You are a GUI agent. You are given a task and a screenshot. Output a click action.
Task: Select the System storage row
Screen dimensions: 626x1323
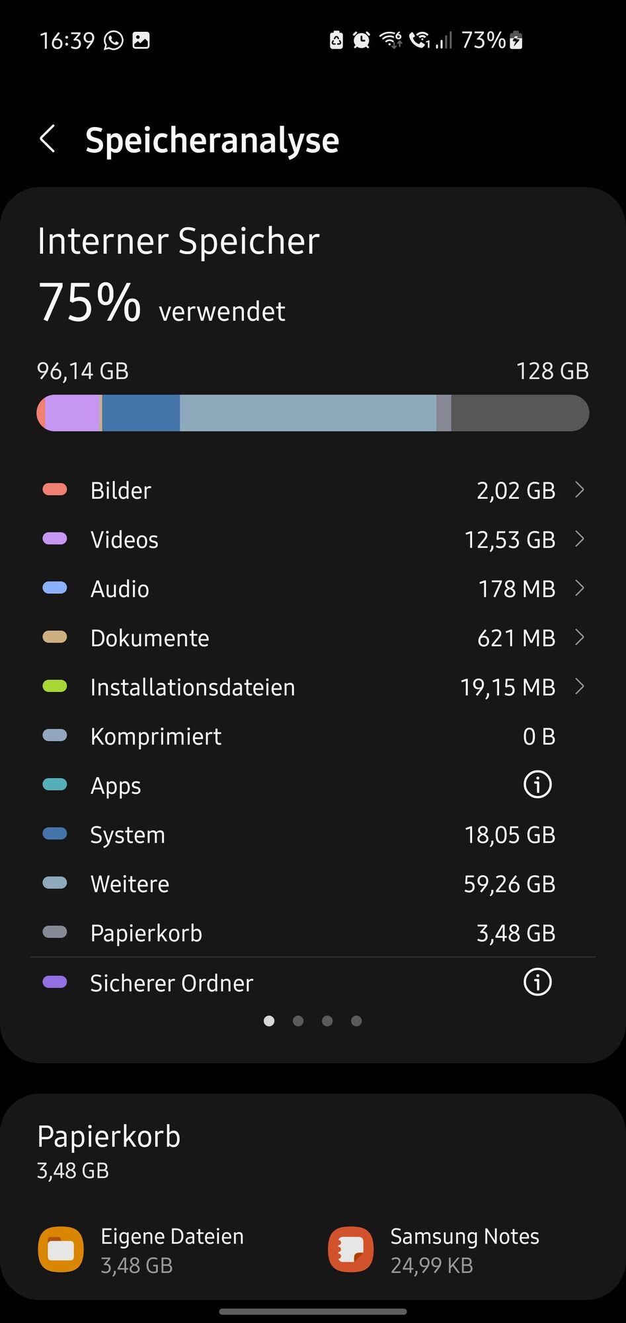click(x=313, y=834)
